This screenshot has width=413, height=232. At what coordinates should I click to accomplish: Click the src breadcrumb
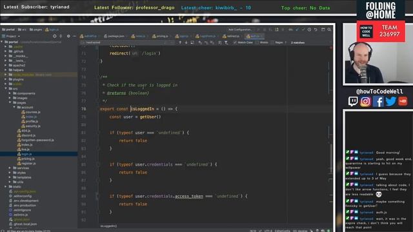(x=22, y=30)
